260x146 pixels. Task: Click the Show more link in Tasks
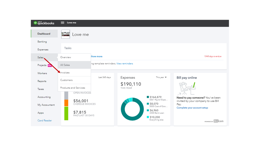pos(97,56)
